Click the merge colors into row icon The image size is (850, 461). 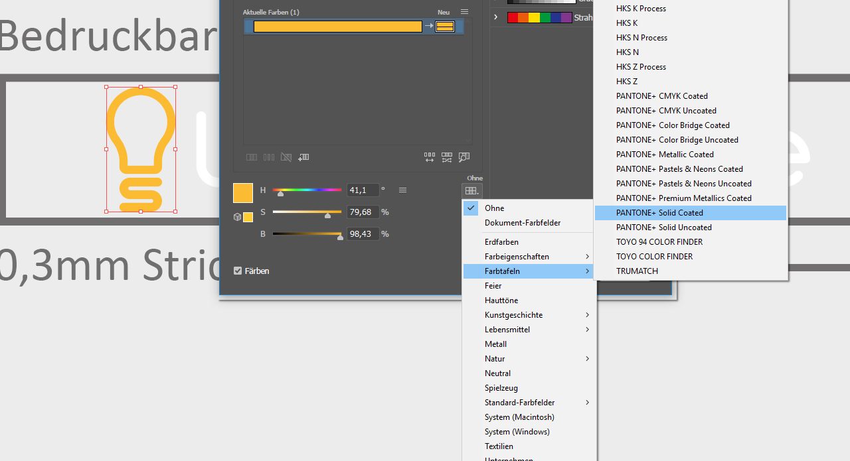point(252,157)
